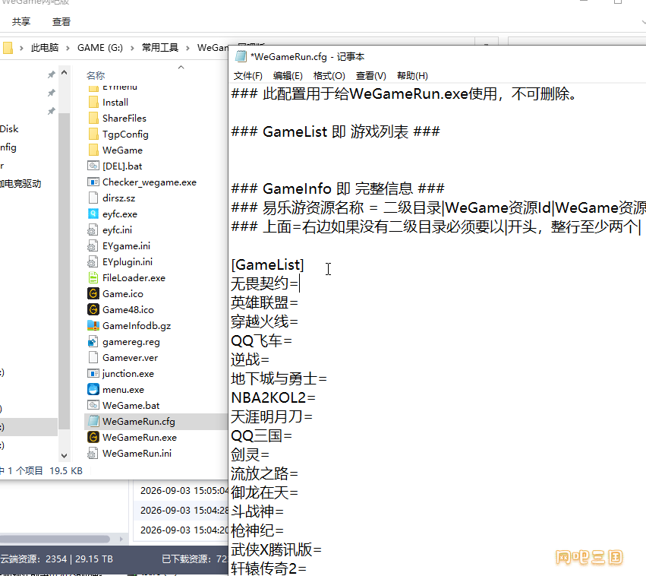
Task: Select the TgpConfig folder icon
Action: coord(93,135)
